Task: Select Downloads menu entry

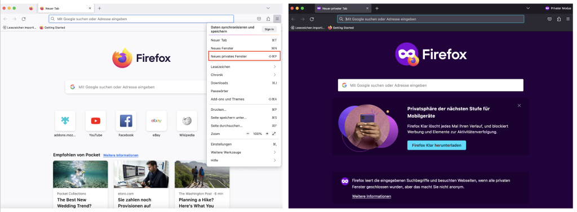Action: coord(244,83)
